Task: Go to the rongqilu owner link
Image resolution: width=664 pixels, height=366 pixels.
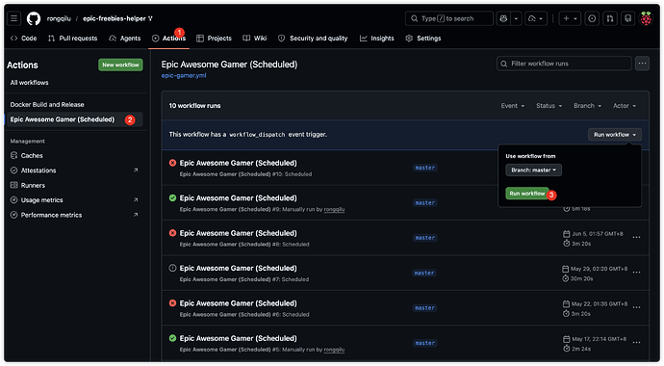Action: (x=59, y=18)
